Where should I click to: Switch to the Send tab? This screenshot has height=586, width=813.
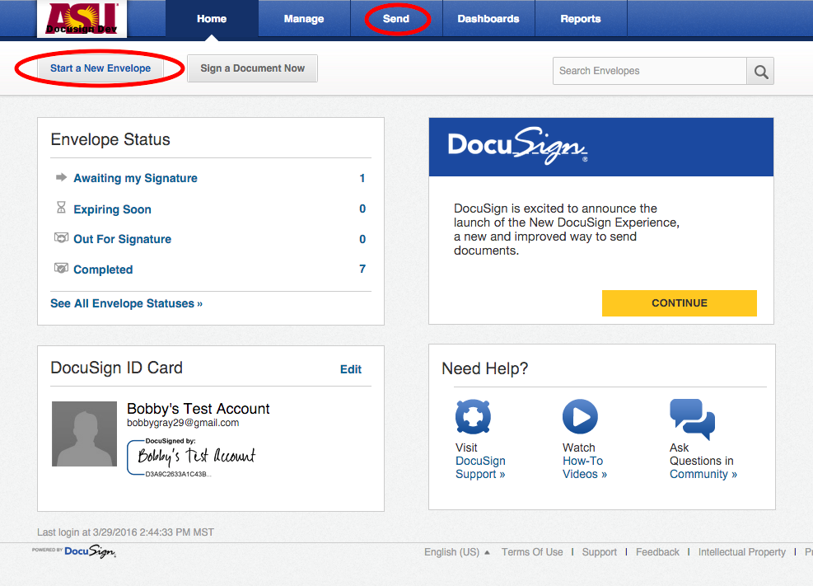pos(396,19)
